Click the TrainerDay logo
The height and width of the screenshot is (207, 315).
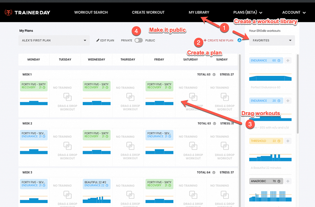(x=27, y=13)
